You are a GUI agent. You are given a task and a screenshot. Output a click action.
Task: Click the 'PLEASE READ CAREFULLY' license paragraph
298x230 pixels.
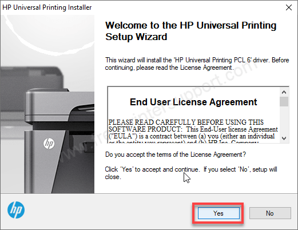193,132
